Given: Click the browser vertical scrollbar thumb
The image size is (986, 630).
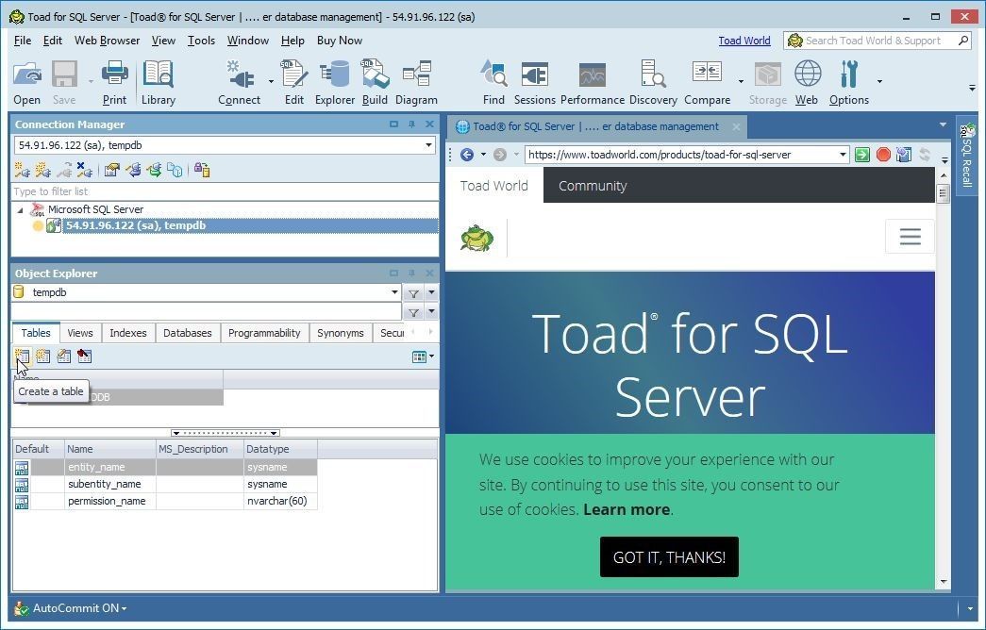Looking at the screenshot, I should 943,193.
